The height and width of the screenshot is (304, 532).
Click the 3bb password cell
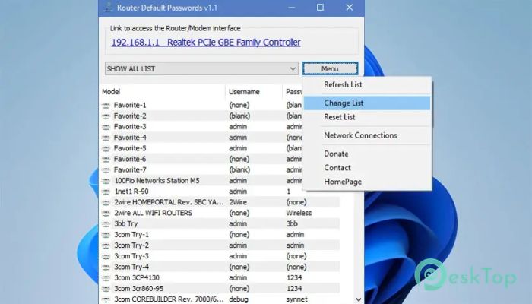[x=292, y=224]
